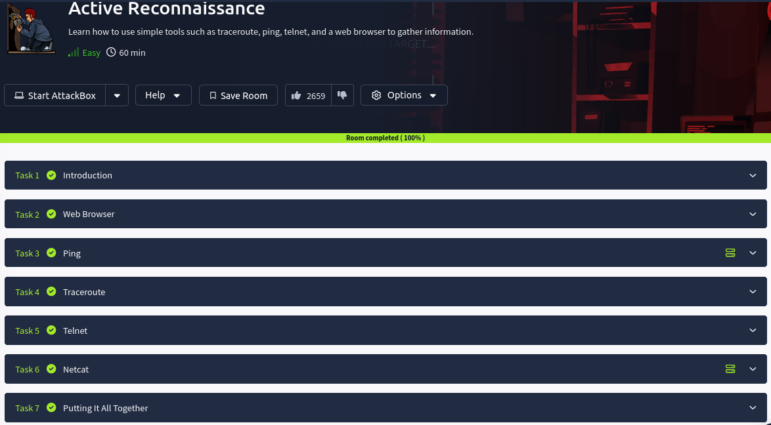Click the Active Reconnaissance room title
771x425 pixels.
(166, 9)
